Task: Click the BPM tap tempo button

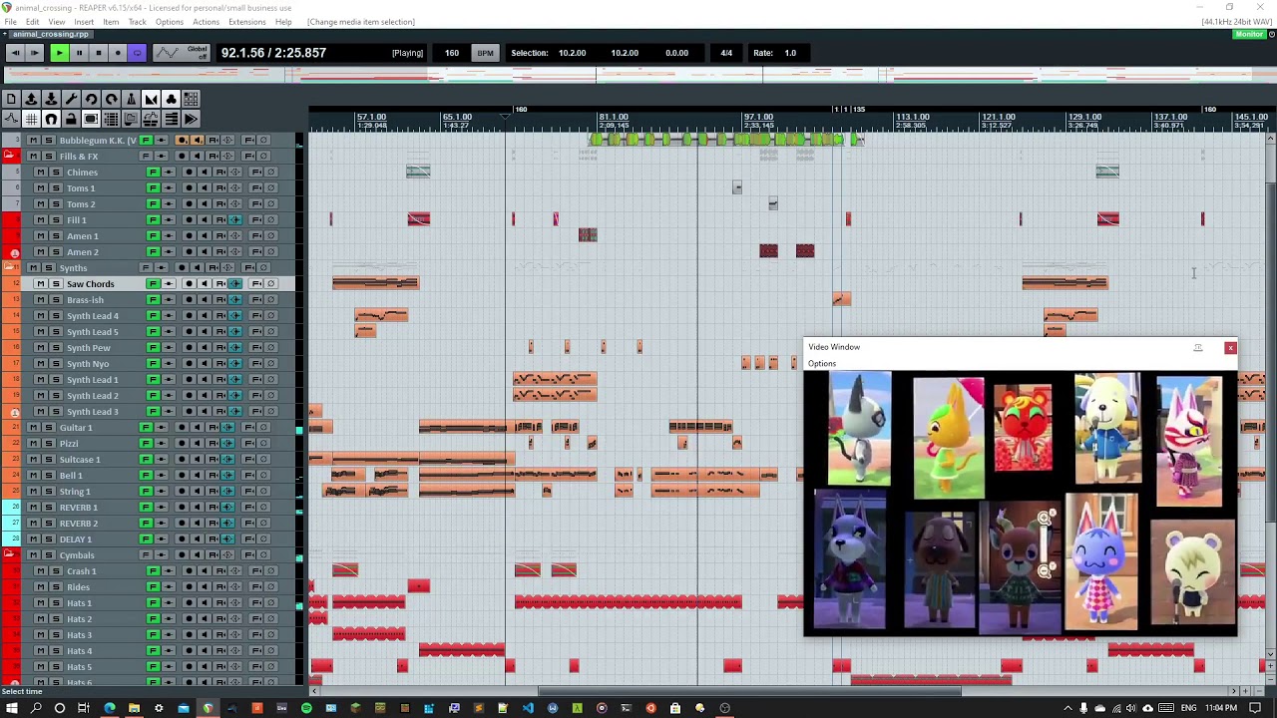Action: click(x=485, y=53)
